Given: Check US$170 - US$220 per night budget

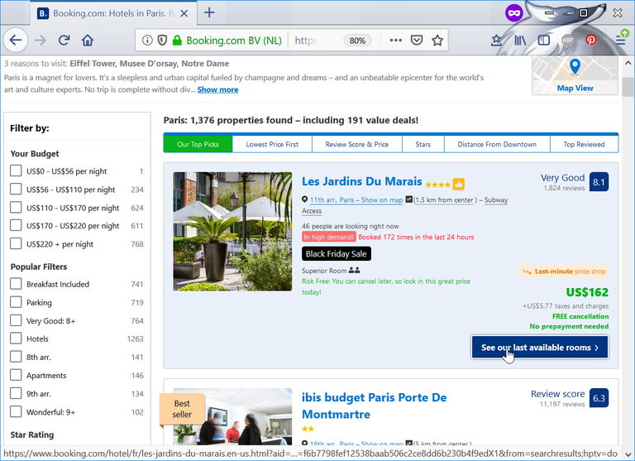Looking at the screenshot, I should point(16,225).
